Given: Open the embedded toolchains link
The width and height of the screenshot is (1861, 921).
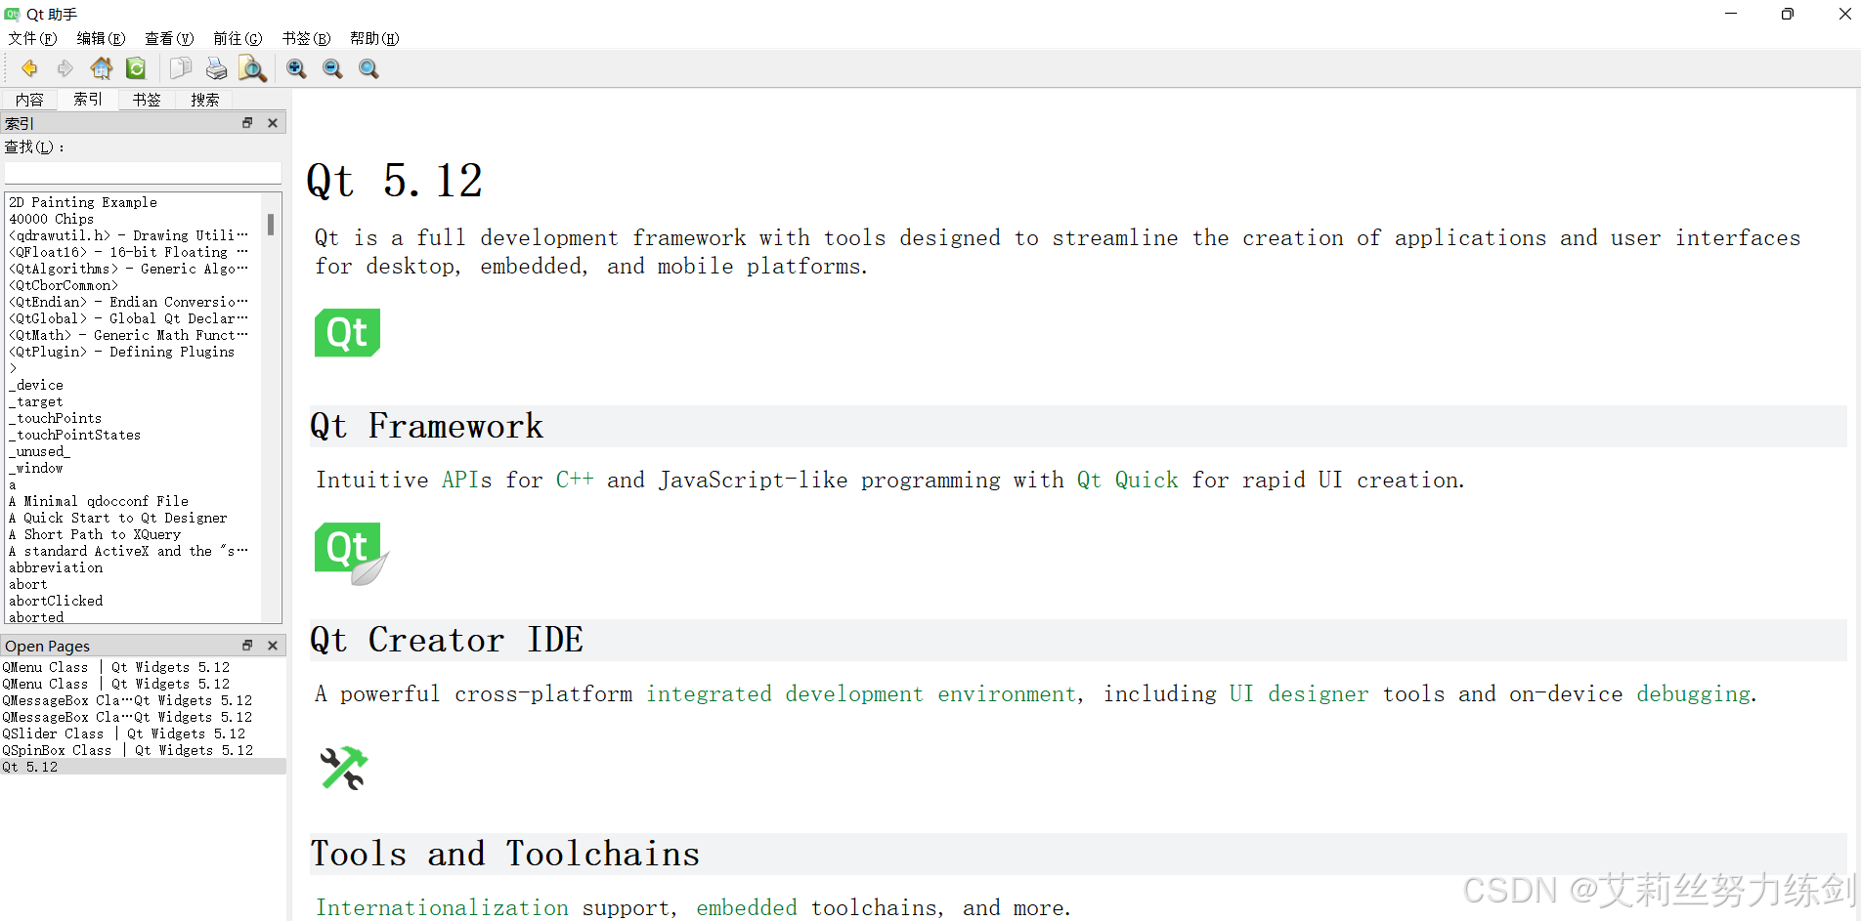Looking at the screenshot, I should (747, 907).
